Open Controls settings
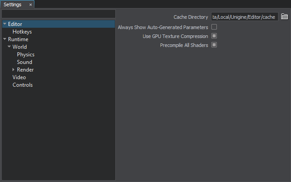The height and width of the screenshot is (182, 291). [x=22, y=85]
